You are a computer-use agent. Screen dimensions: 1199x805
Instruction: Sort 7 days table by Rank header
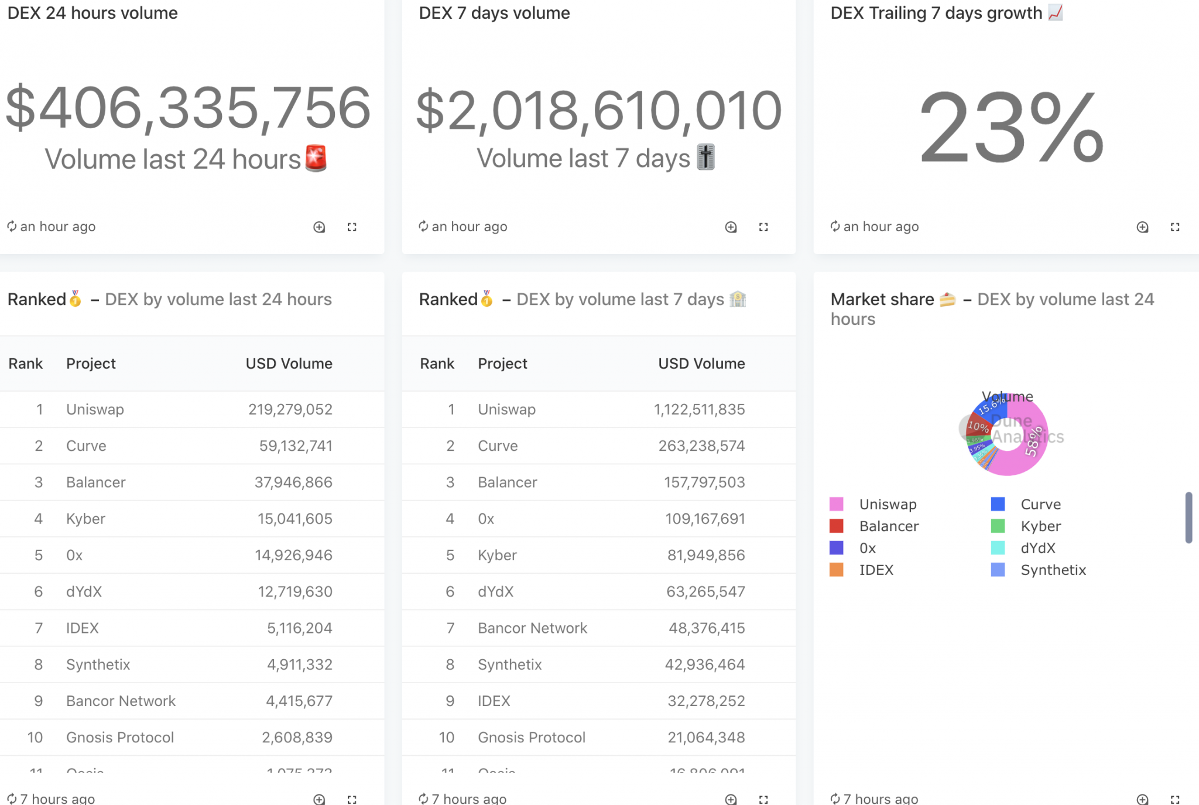(437, 364)
